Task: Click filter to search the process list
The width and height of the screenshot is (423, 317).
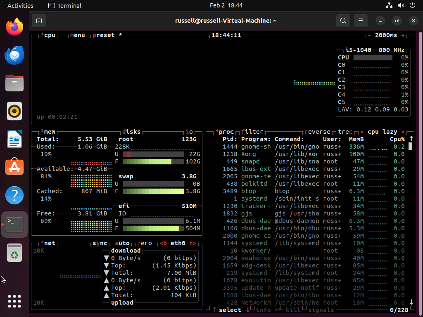Action: tap(253, 131)
